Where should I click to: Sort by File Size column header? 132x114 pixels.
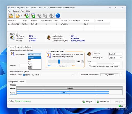point(34,21)
